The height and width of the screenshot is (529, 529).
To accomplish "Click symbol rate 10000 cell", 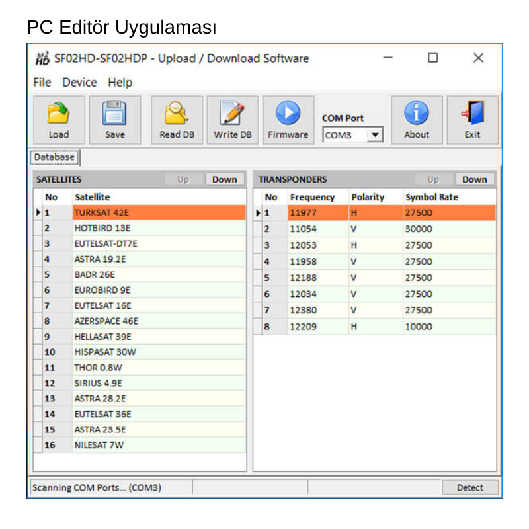I will [x=450, y=327].
